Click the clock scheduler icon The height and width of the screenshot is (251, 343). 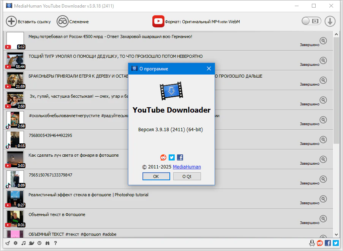(40, 243)
